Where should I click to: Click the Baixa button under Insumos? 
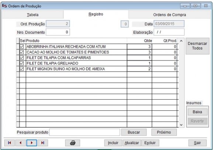tap(197, 112)
